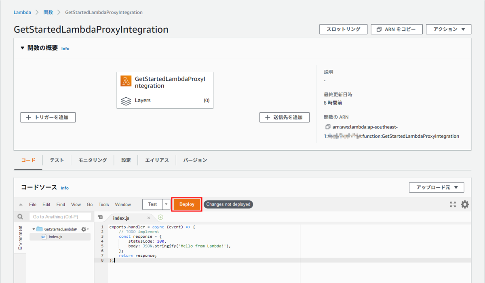Switch to the コード tab
This screenshot has height=283, width=485.
tap(28, 160)
